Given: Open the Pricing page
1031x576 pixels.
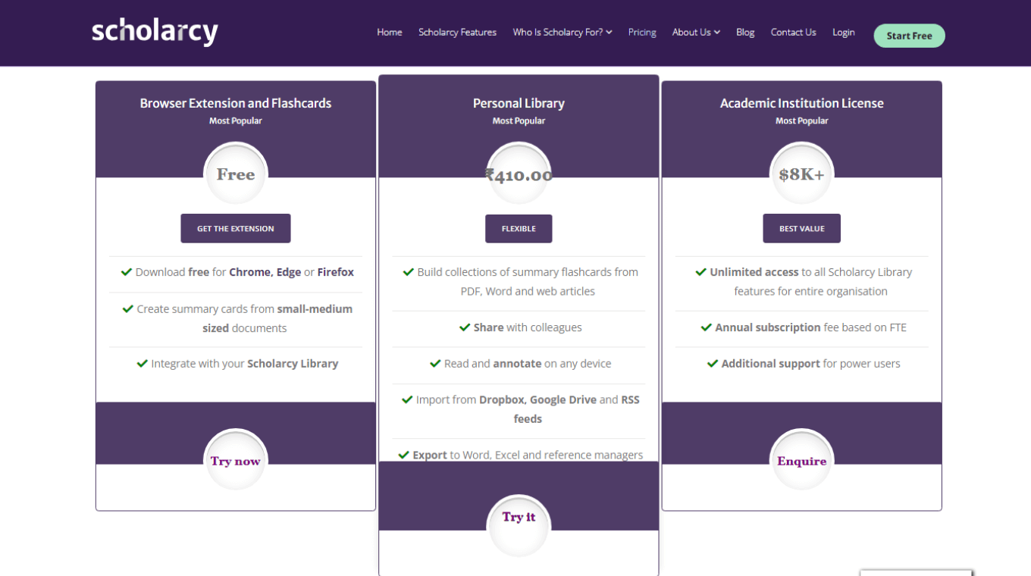Looking at the screenshot, I should point(642,33).
